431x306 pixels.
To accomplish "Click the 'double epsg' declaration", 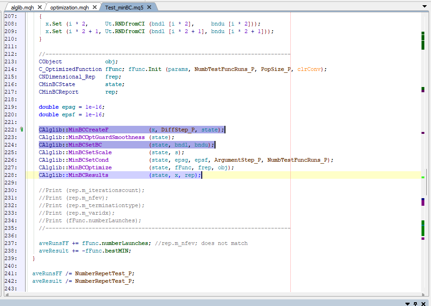I will (x=57, y=107).
